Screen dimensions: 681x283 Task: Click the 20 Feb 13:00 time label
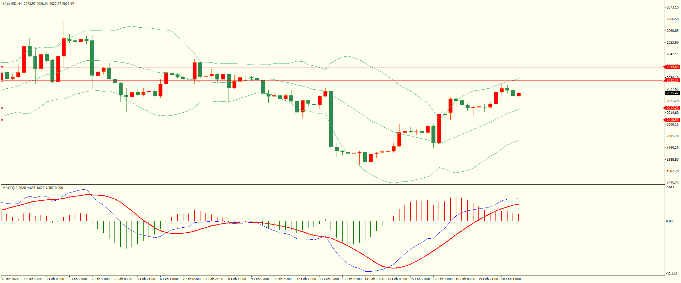pyautogui.click(x=511, y=279)
